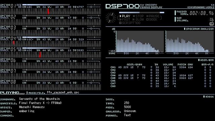The width and height of the screenshot is (215, 121).
Task: Click the PAUSE control
Action: (x=153, y=16)
